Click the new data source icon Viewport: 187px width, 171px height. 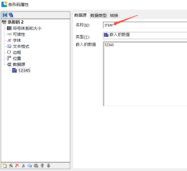(x=5, y=166)
